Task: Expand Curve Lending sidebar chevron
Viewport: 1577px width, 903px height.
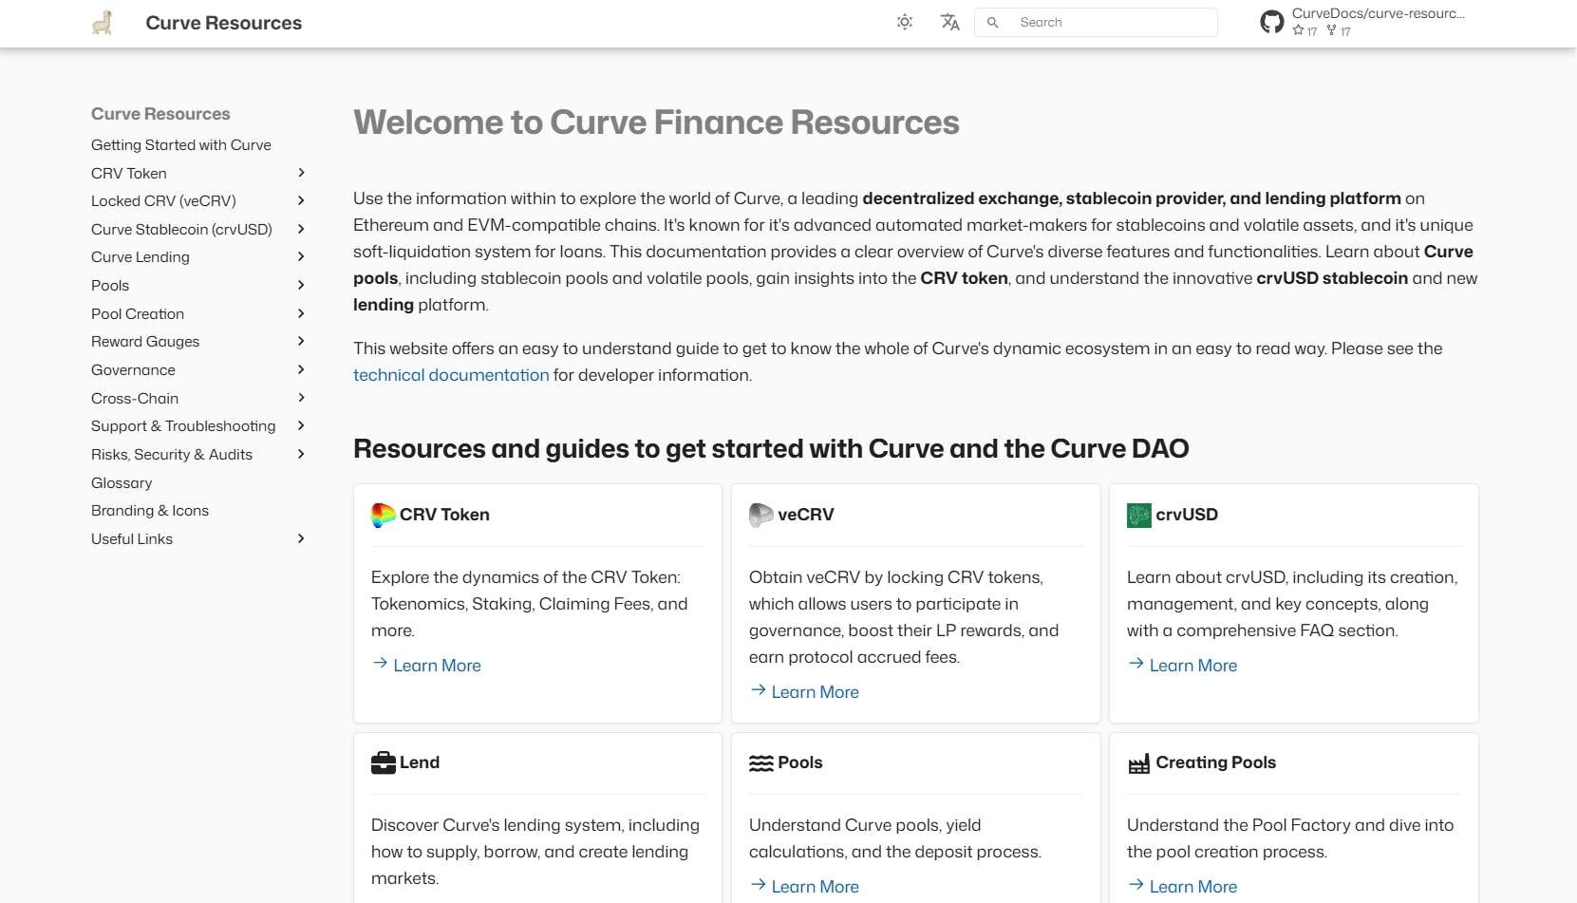Action: coord(301,256)
